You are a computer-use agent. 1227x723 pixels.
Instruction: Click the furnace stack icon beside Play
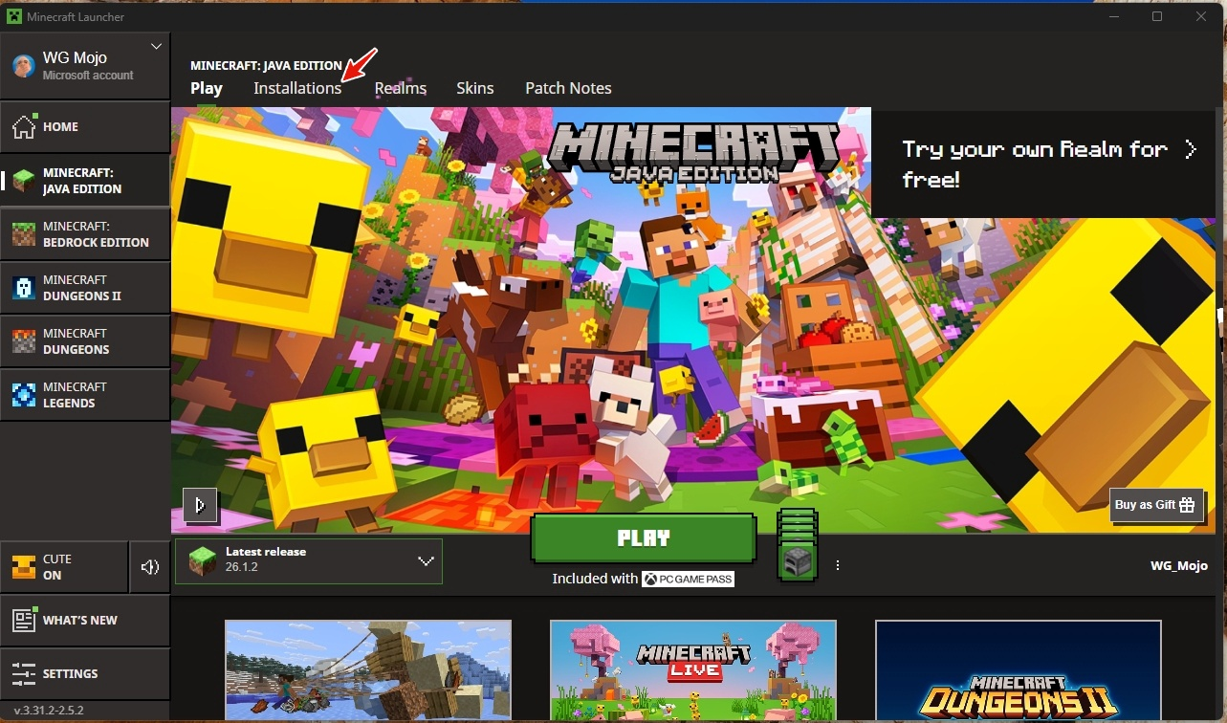click(x=796, y=544)
